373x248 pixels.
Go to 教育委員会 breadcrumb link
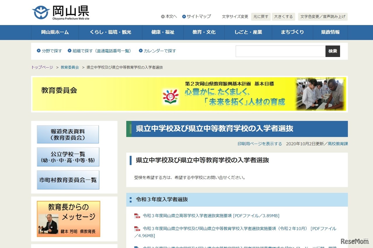pyautogui.click(x=70, y=67)
